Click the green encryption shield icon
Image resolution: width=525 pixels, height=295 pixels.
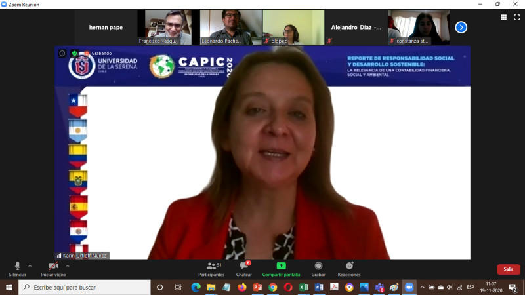(x=74, y=54)
